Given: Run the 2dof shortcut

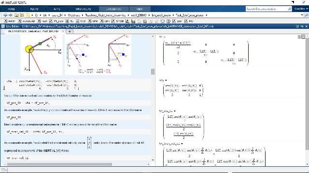Looking at the screenshot, I should point(177,21).
